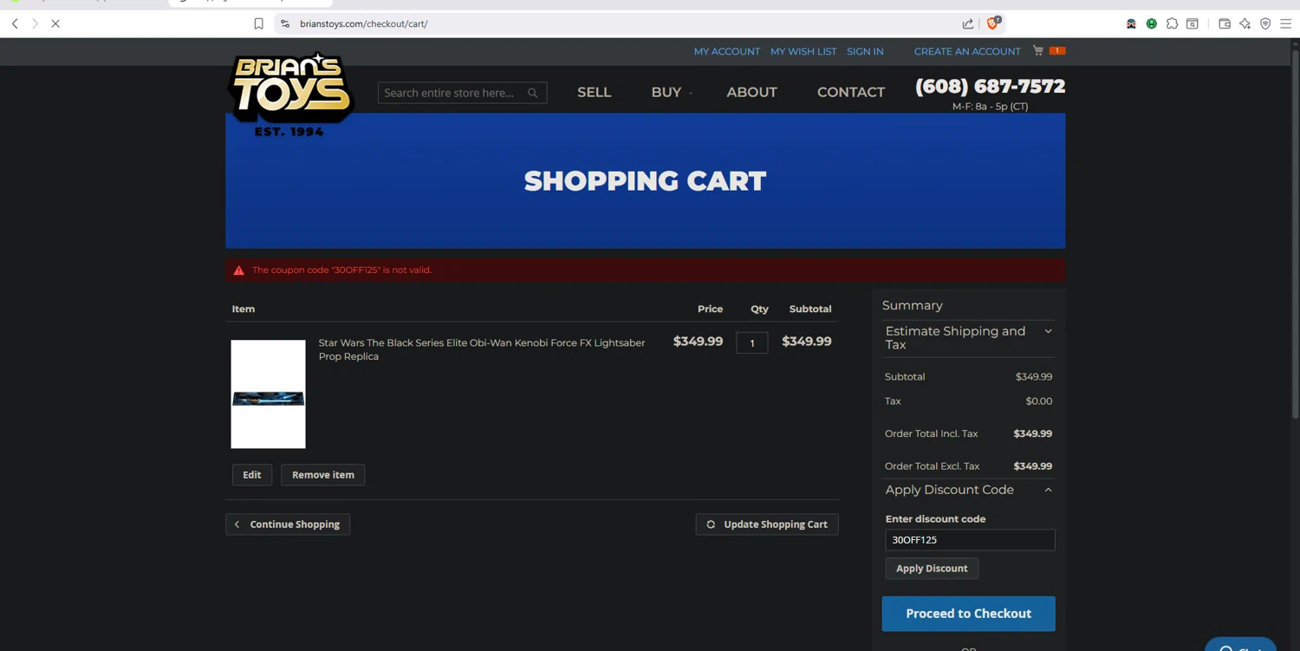Click the Edit item button
The image size is (1300, 651).
[252, 475]
